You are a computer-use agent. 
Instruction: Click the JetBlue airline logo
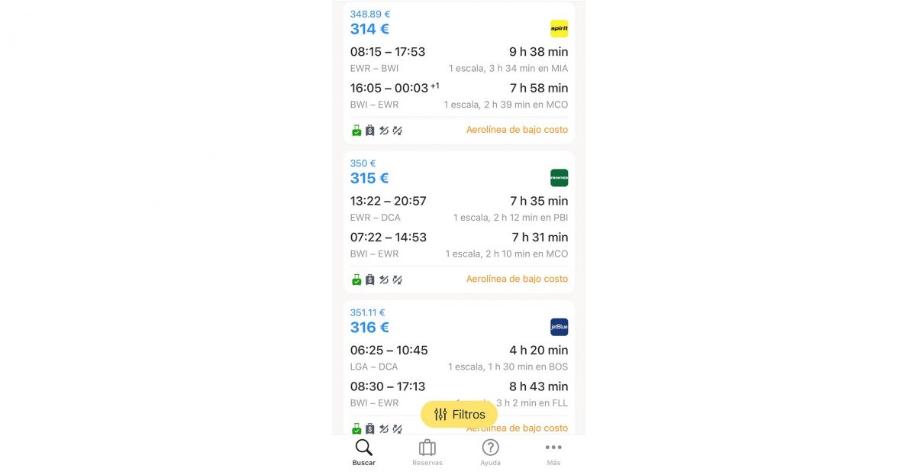tap(559, 327)
